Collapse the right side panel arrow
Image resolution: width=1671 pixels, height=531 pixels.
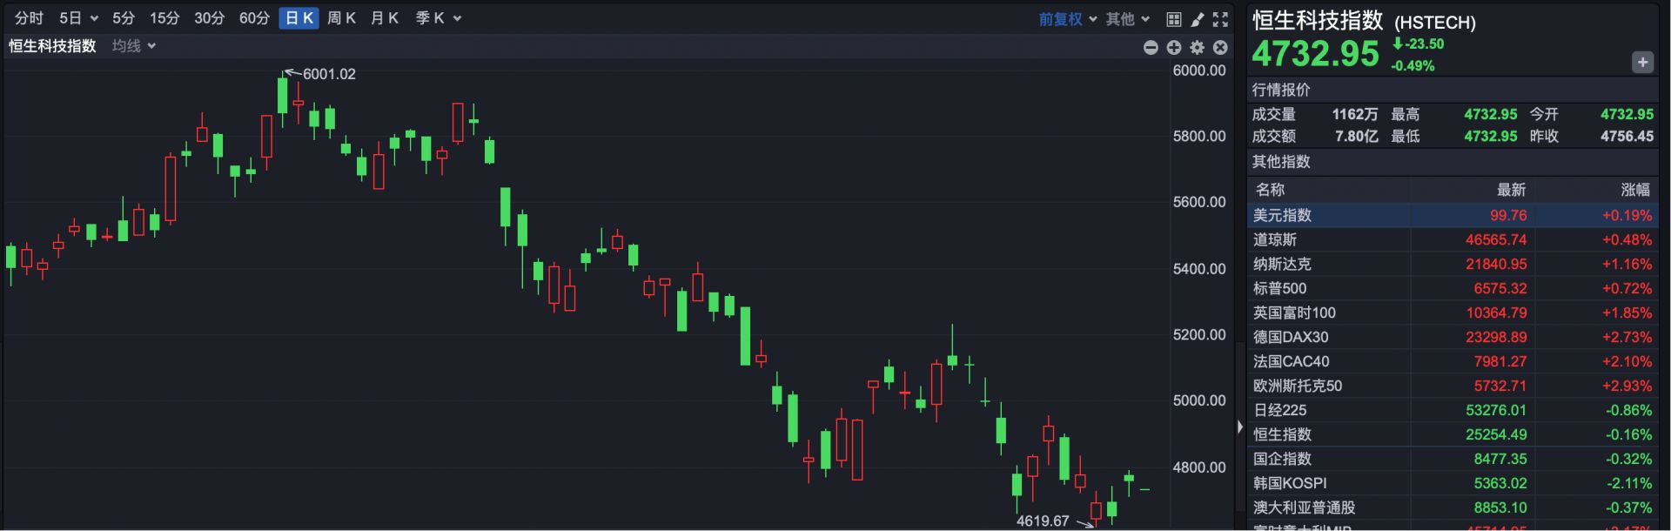click(x=1240, y=427)
